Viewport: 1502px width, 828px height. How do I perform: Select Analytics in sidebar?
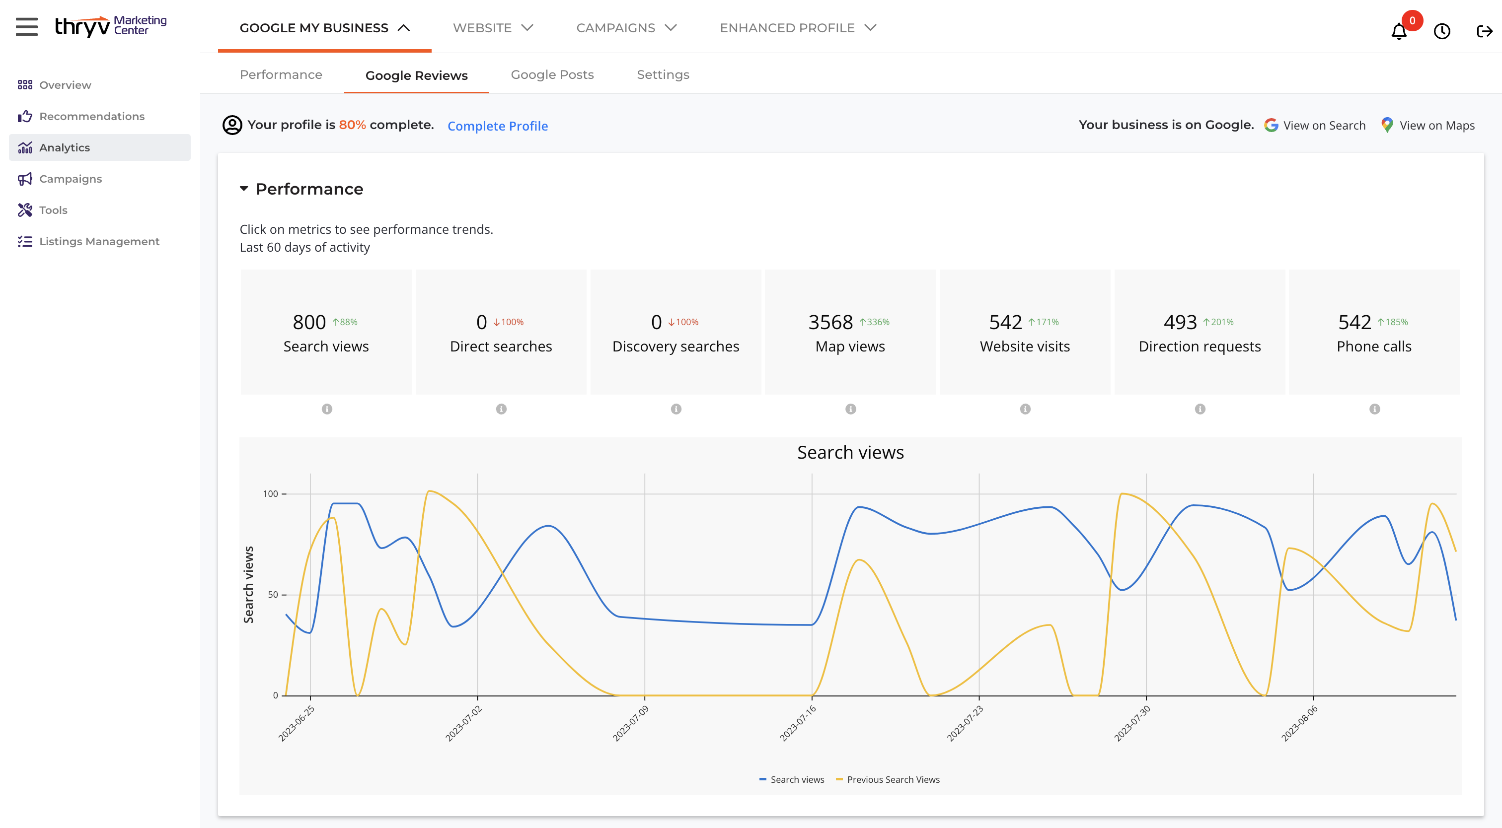[x=100, y=147]
